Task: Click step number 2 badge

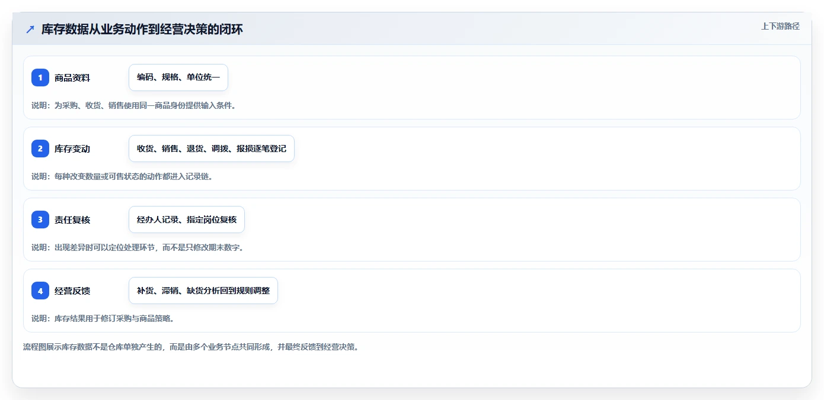Action: [40, 149]
